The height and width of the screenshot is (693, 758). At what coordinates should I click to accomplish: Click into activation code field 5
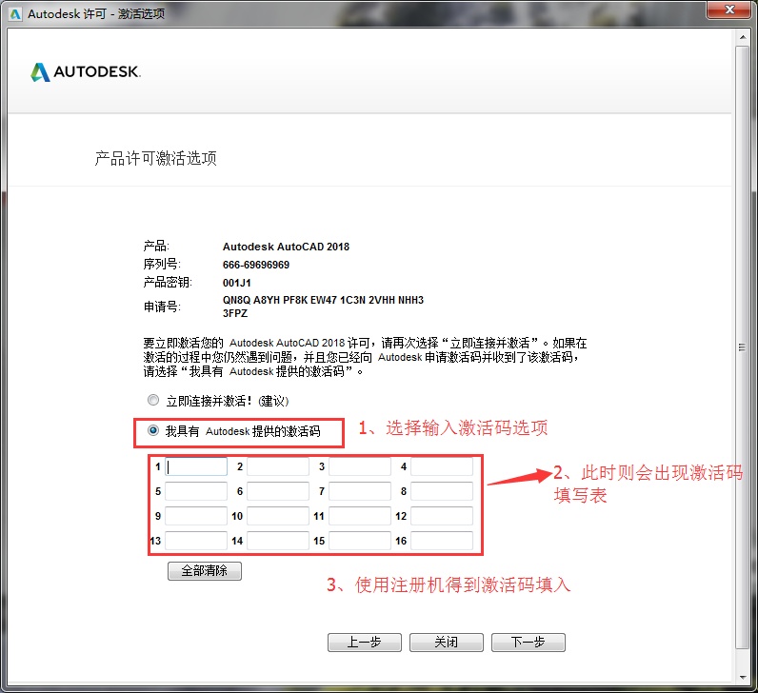(x=197, y=491)
